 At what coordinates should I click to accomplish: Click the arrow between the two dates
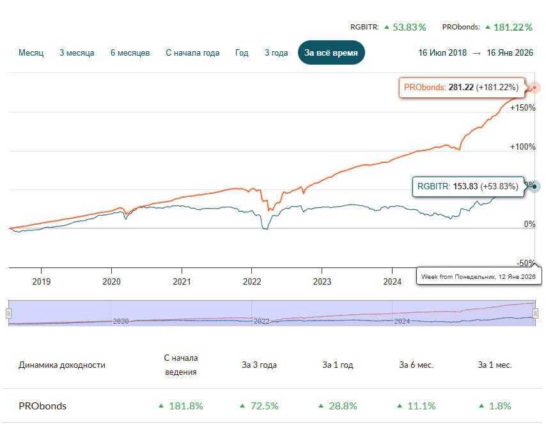coord(476,53)
